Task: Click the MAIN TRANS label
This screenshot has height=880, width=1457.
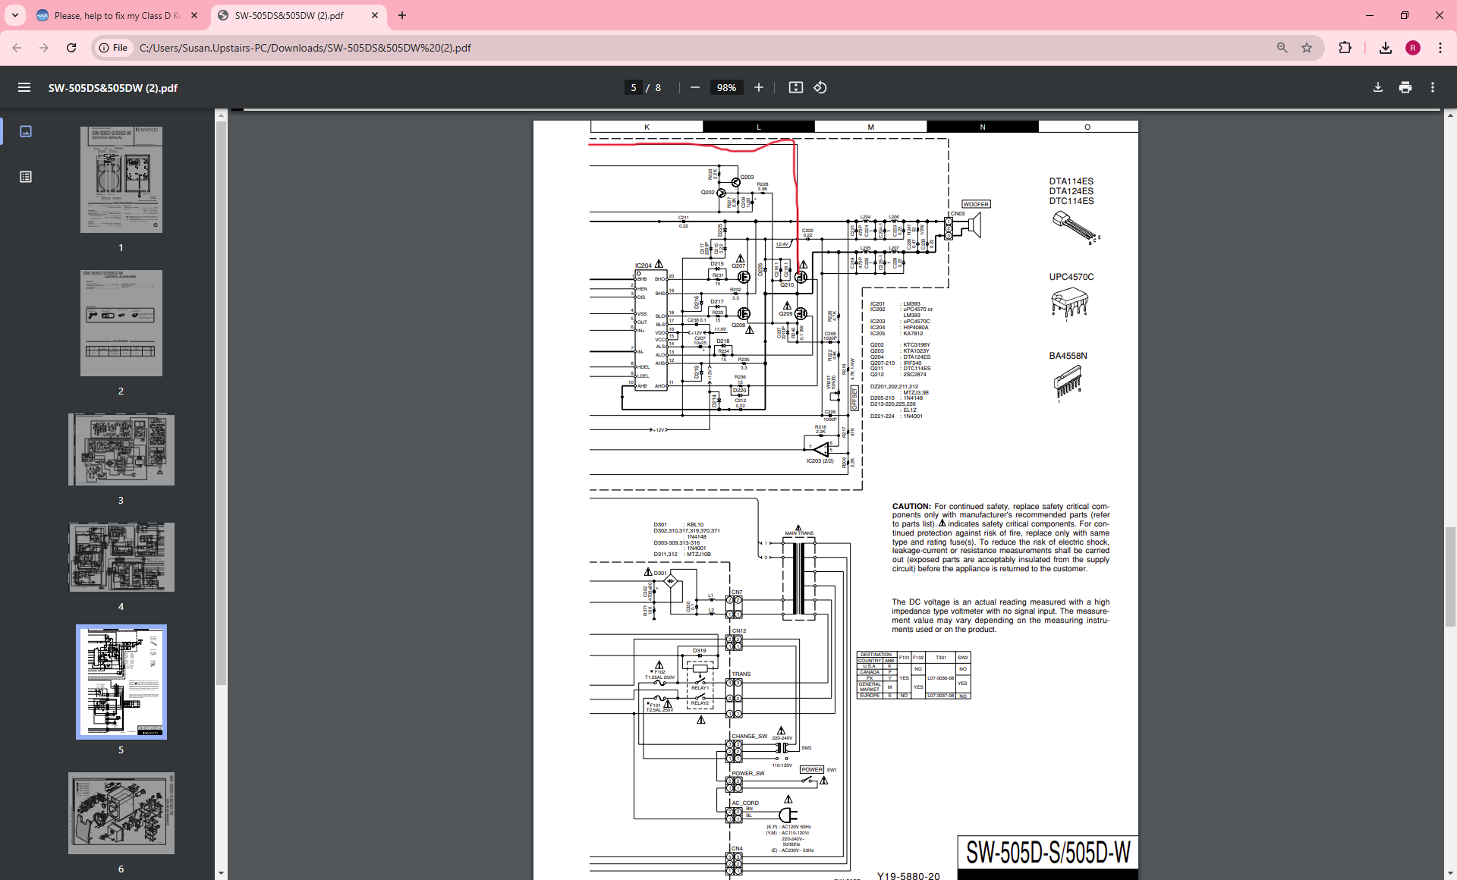Action: tap(799, 533)
